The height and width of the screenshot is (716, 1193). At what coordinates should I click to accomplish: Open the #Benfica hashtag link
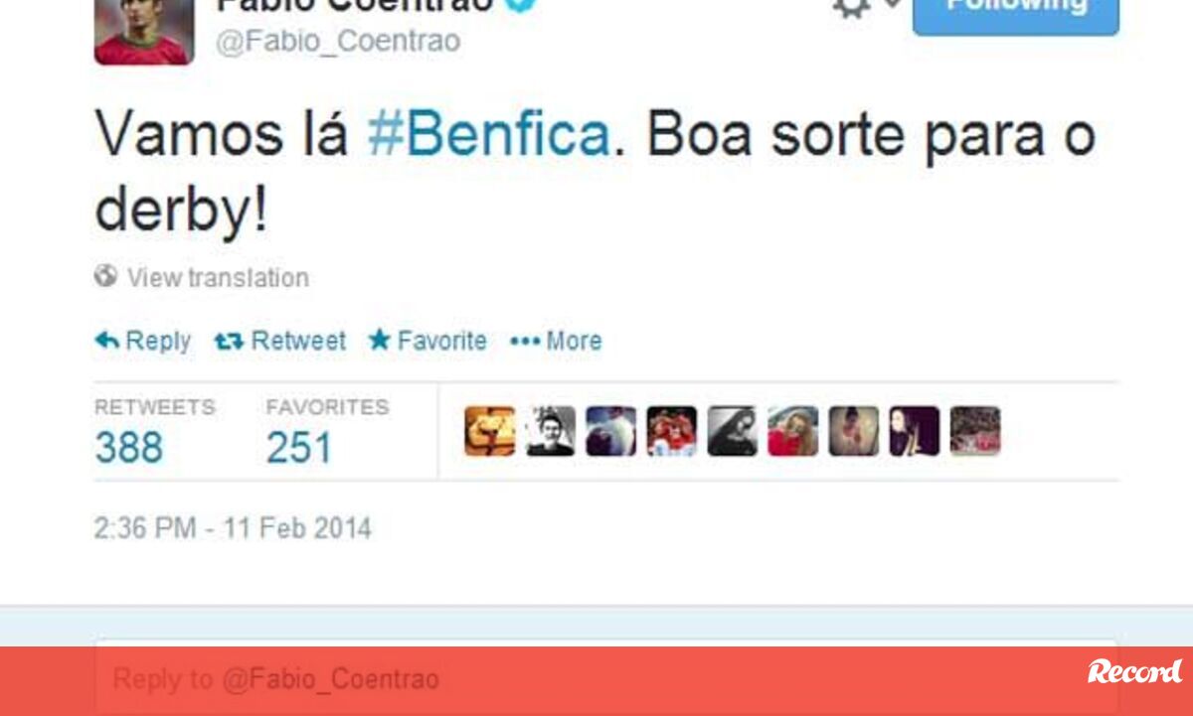click(488, 133)
